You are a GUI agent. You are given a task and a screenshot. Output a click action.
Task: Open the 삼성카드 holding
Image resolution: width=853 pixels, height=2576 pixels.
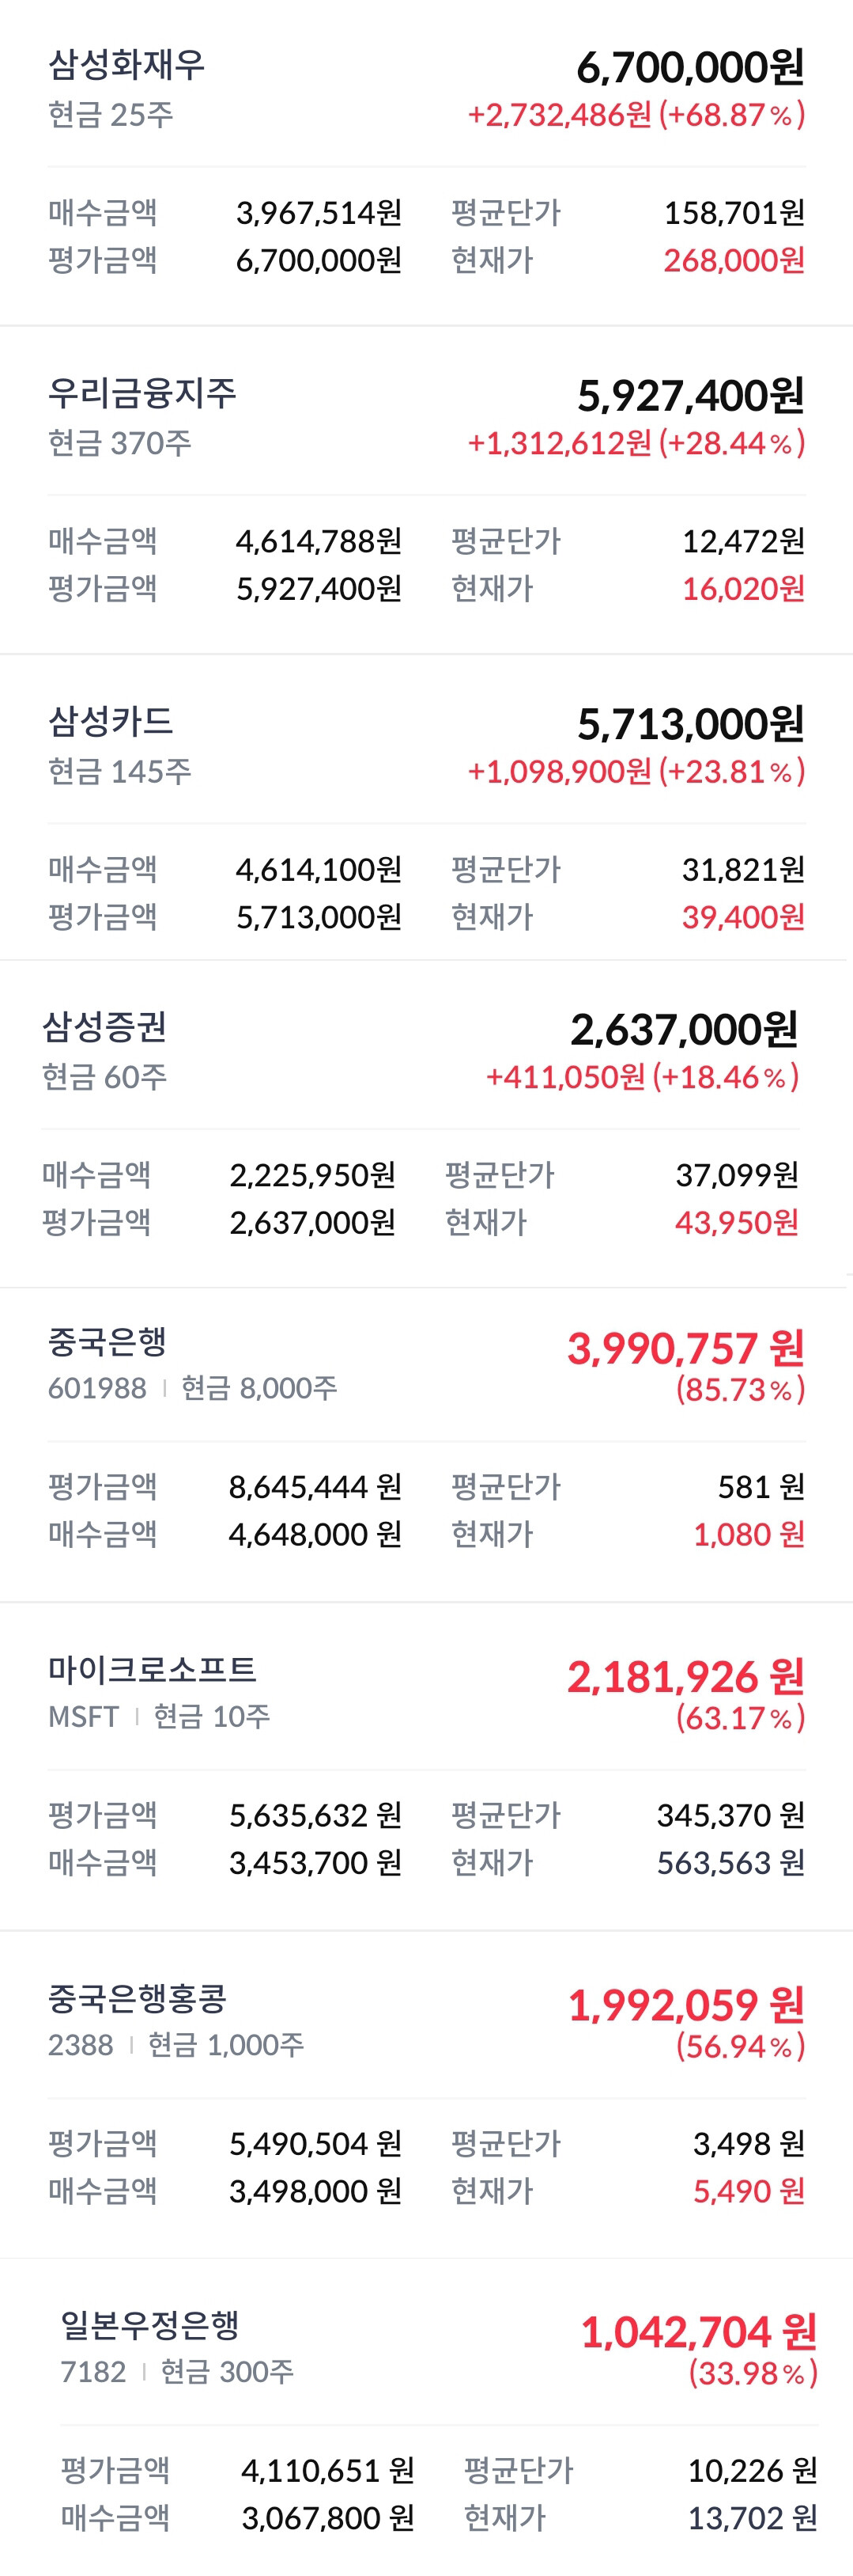[x=110, y=721]
